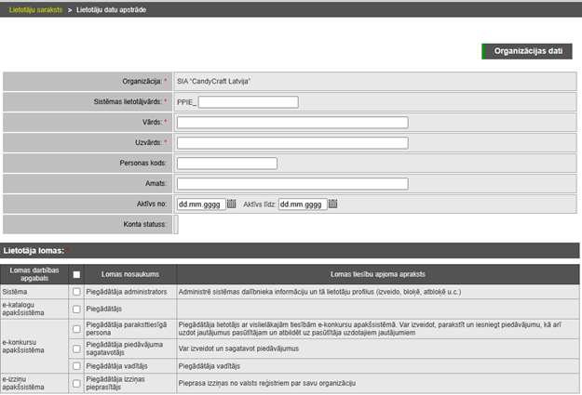Viewport: 582px width, 395px height.
Task: Click the Organizācijas dati button
Action: [527, 52]
